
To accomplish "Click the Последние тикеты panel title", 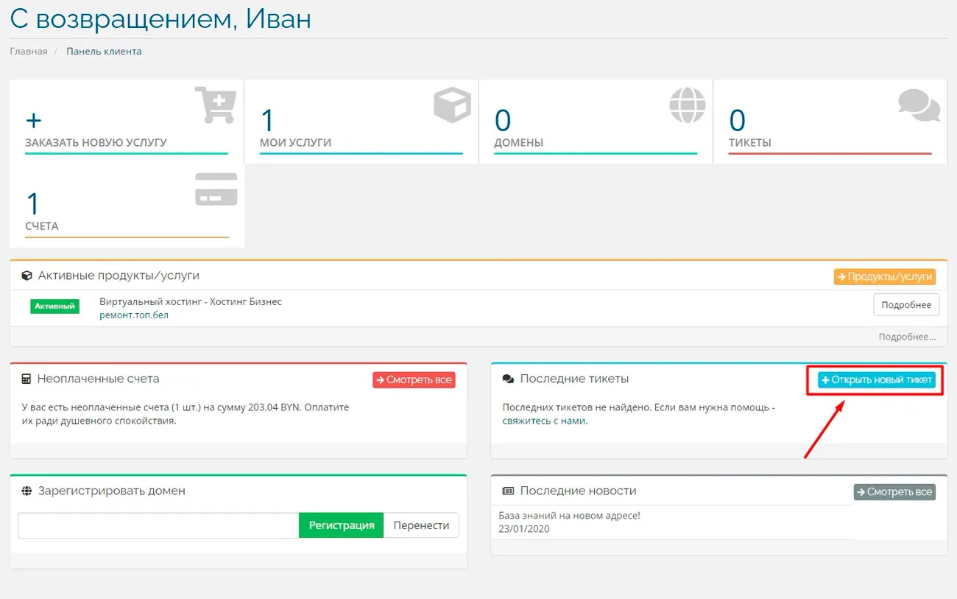I will pyautogui.click(x=574, y=379).
